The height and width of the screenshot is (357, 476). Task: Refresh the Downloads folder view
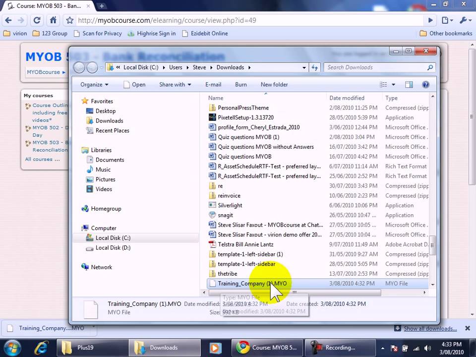click(314, 67)
